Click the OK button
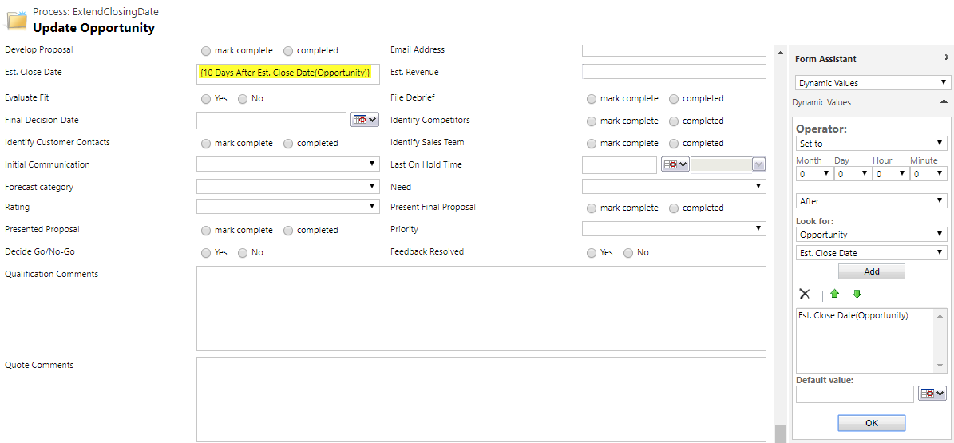 point(871,423)
